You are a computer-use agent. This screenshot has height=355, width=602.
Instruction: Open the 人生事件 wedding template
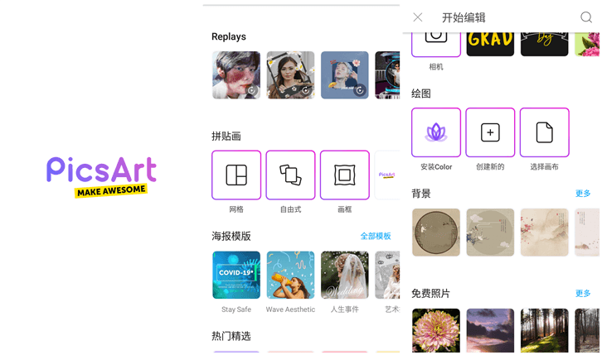[x=344, y=275]
